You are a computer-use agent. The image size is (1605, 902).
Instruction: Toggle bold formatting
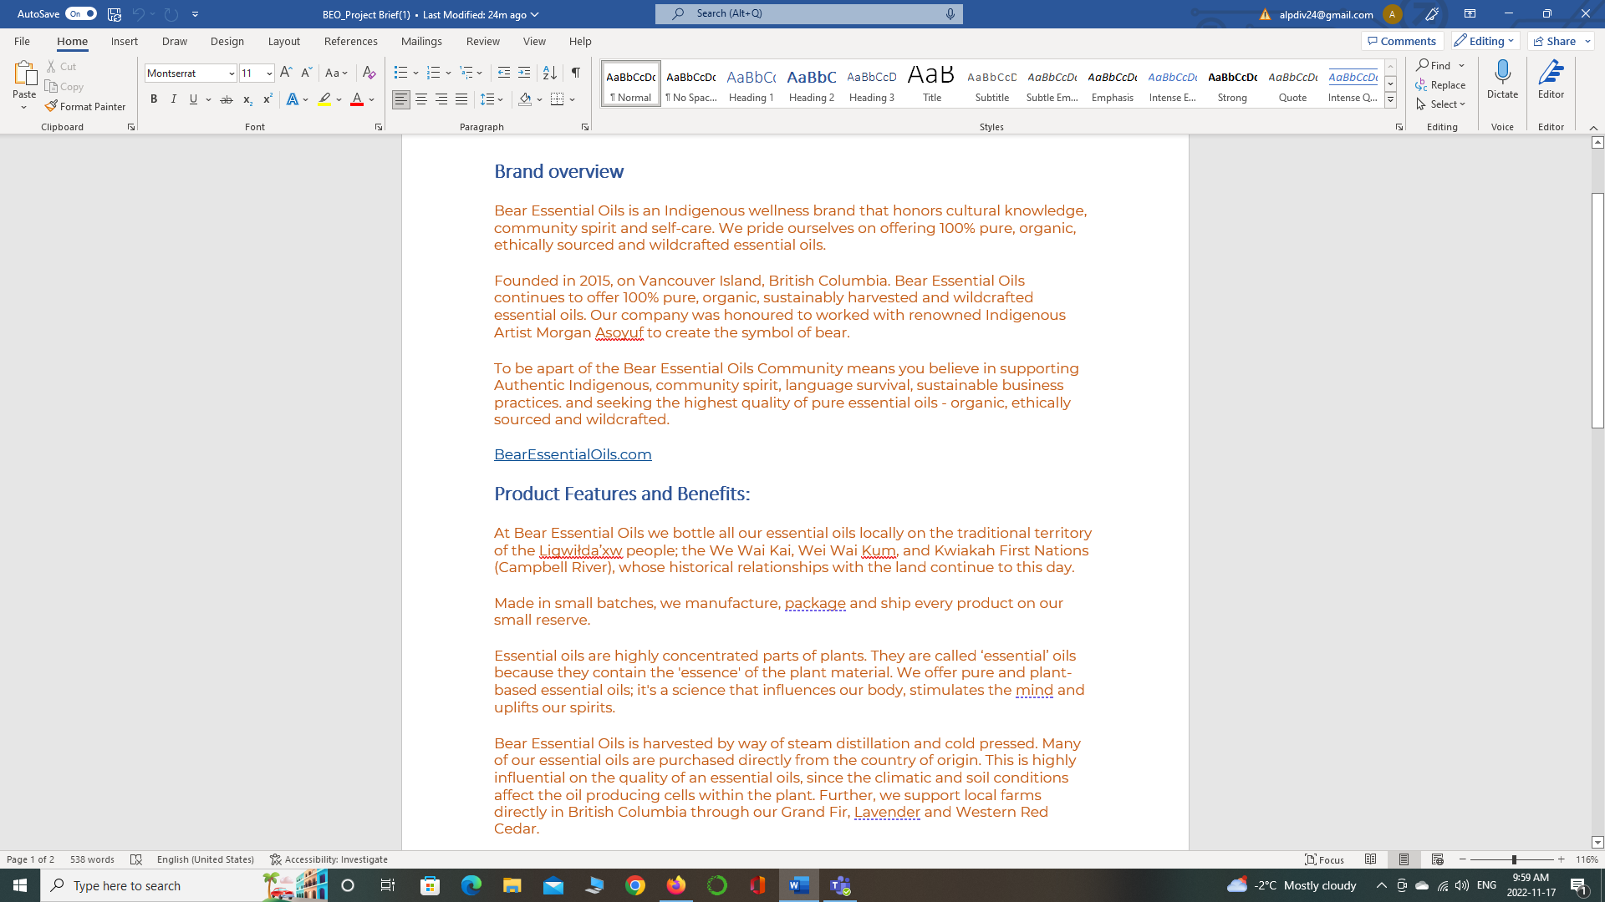coord(154,99)
